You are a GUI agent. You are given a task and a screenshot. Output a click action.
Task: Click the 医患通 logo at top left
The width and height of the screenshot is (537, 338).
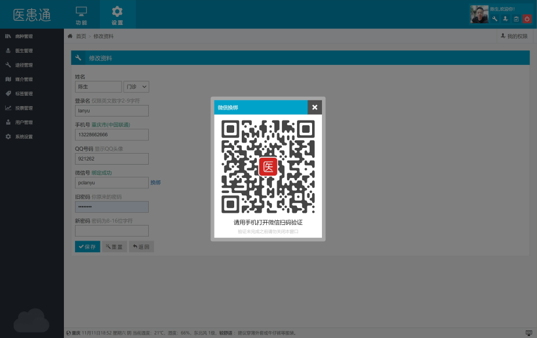[x=32, y=15]
